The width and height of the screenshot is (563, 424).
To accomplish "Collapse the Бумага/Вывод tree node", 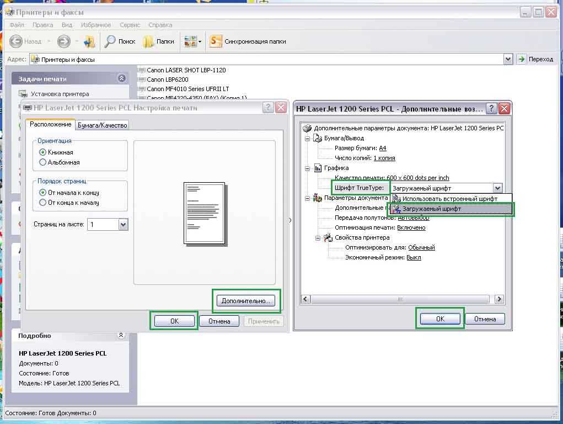I will [307, 139].
